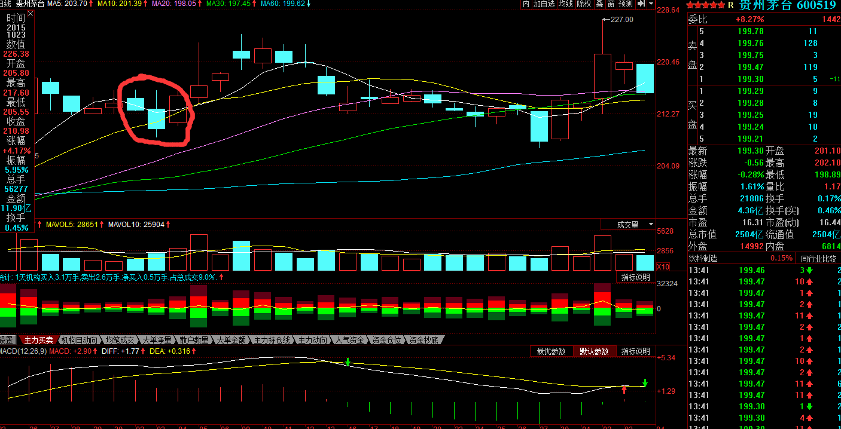Click the 量比 1.17 value
The width and height of the screenshot is (841, 429).
832,186
